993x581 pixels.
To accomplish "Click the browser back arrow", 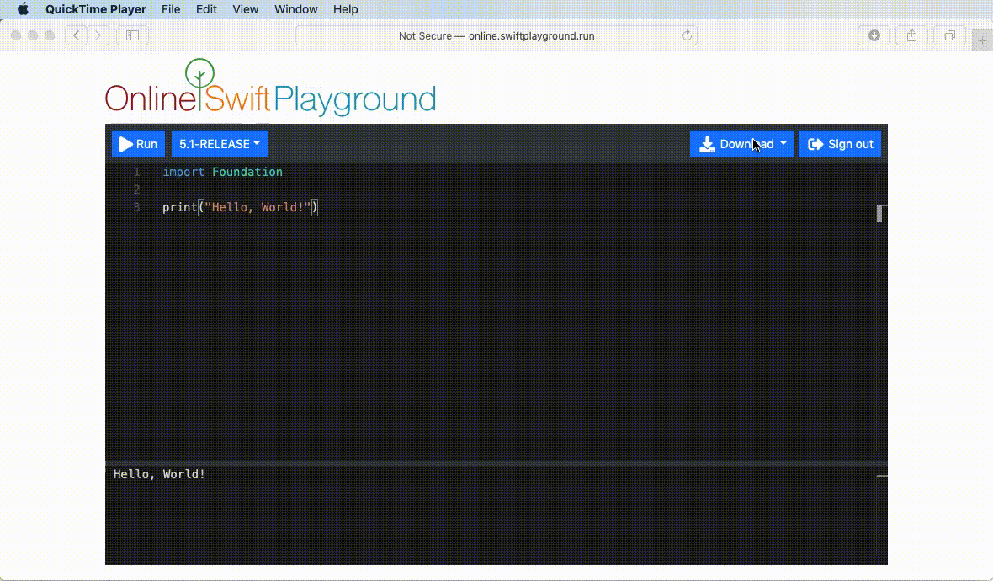I will (76, 35).
